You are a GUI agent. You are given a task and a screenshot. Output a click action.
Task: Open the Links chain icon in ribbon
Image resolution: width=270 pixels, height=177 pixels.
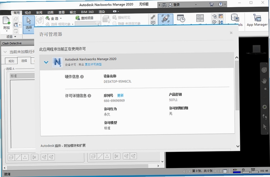point(153,17)
